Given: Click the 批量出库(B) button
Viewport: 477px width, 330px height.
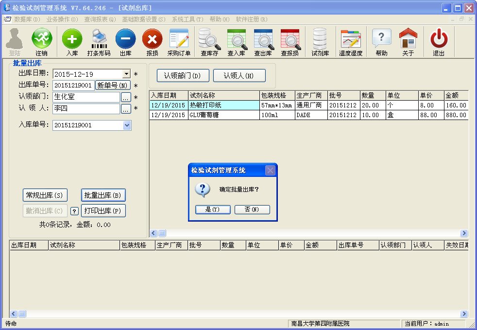Looking at the screenshot, I should [x=103, y=195].
